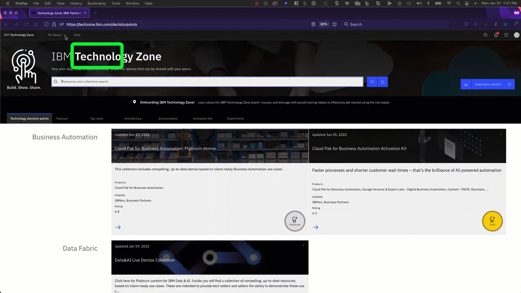The image size is (521, 293).
Task: Open the notifications bell icon
Action: pos(496,35)
